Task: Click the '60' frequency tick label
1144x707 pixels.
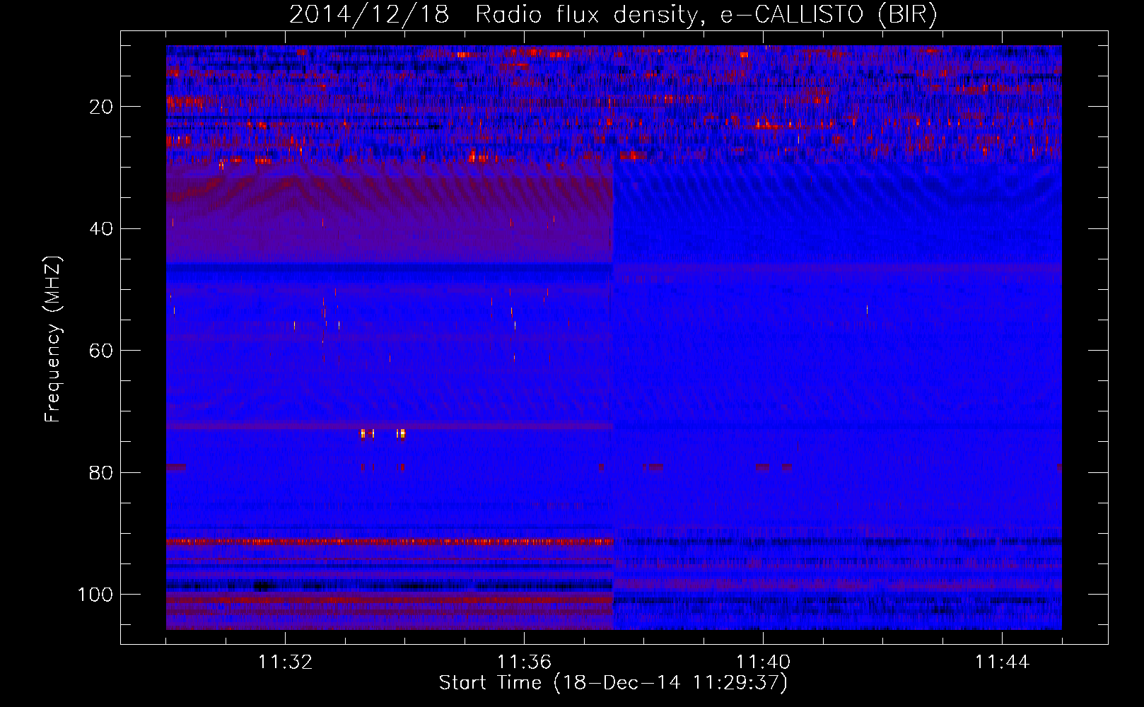Action: click(102, 351)
